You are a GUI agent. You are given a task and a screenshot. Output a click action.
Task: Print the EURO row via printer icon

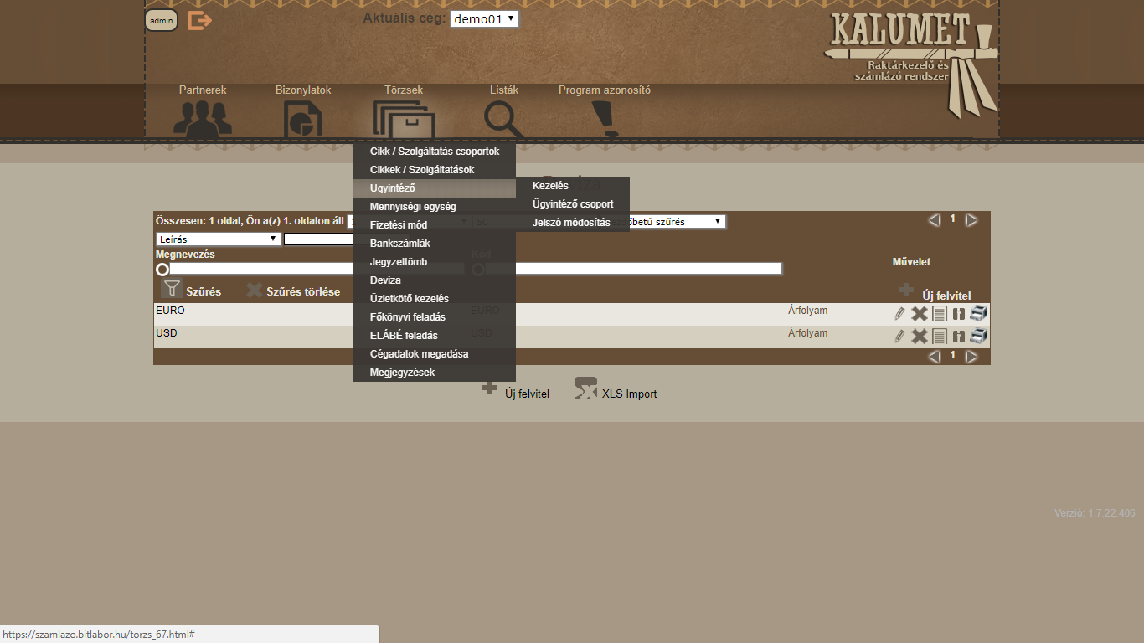coord(979,312)
